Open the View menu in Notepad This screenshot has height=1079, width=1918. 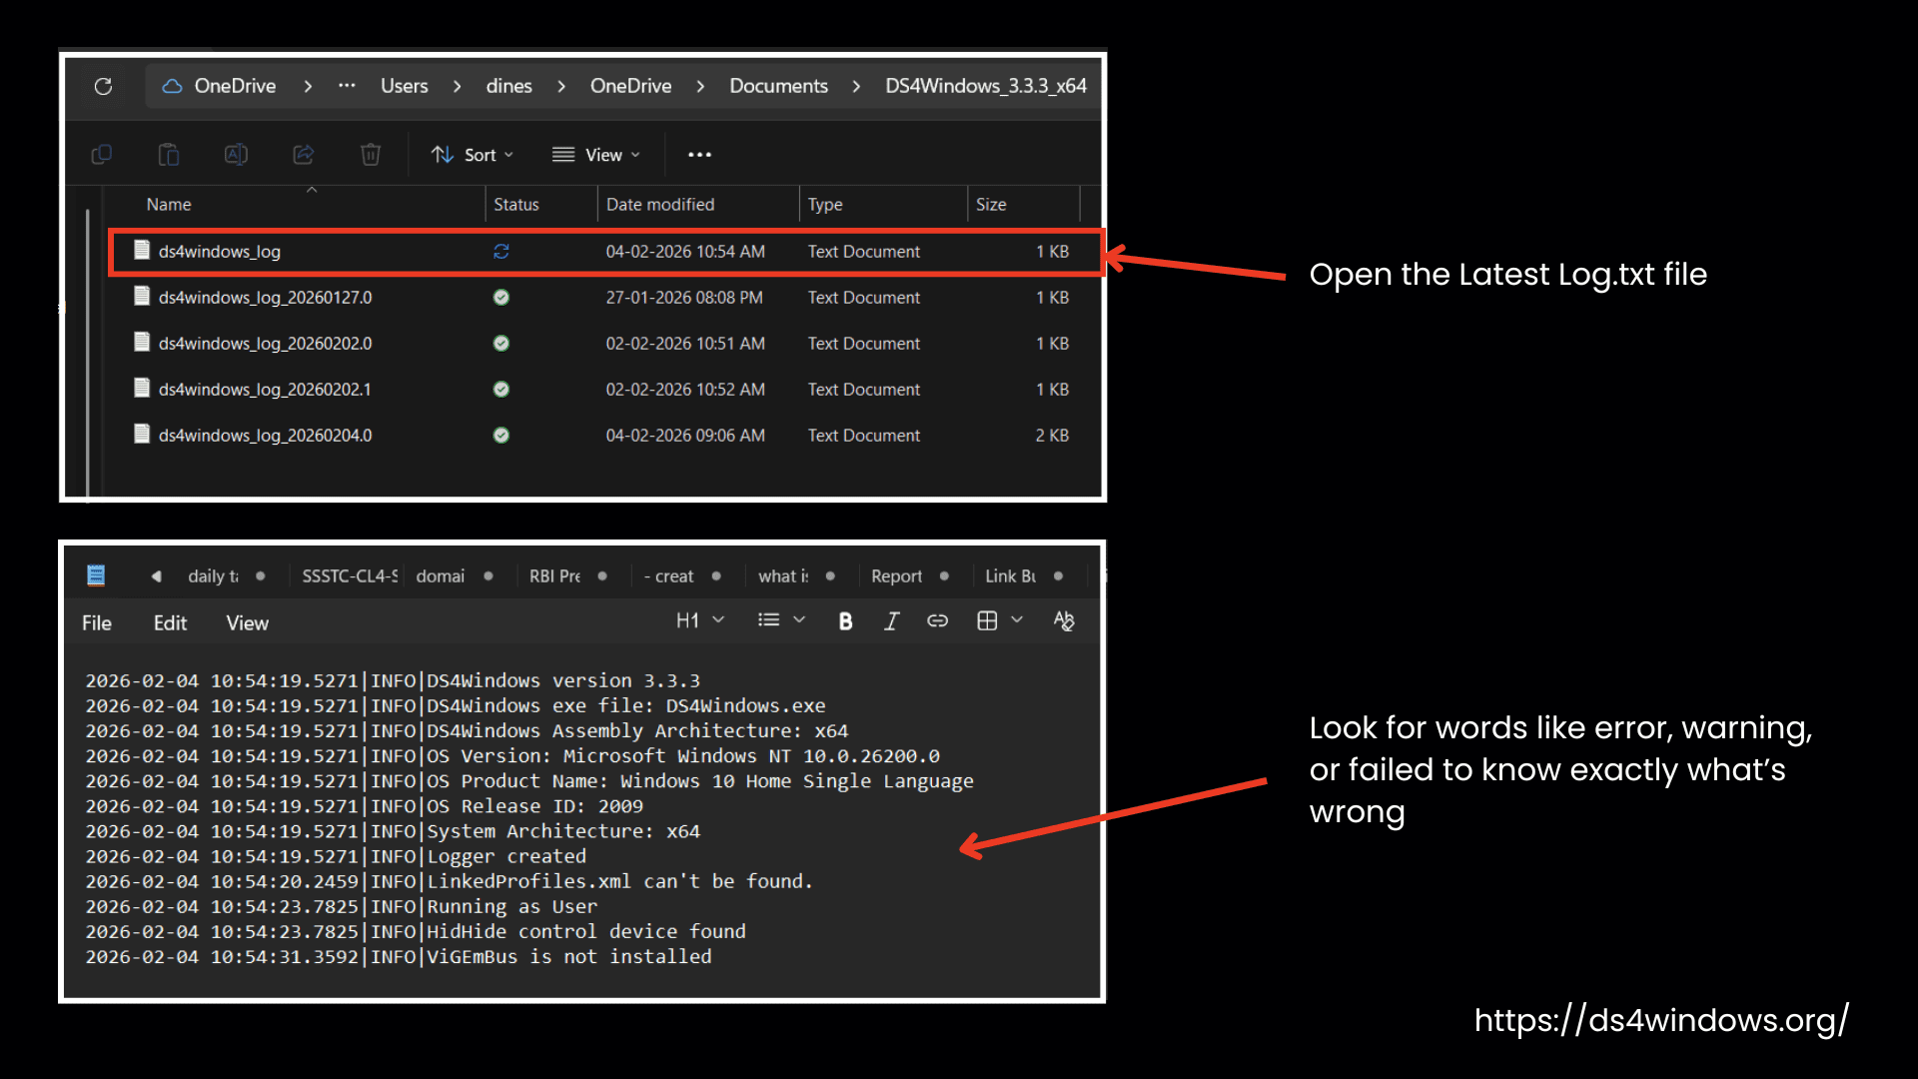247,623
